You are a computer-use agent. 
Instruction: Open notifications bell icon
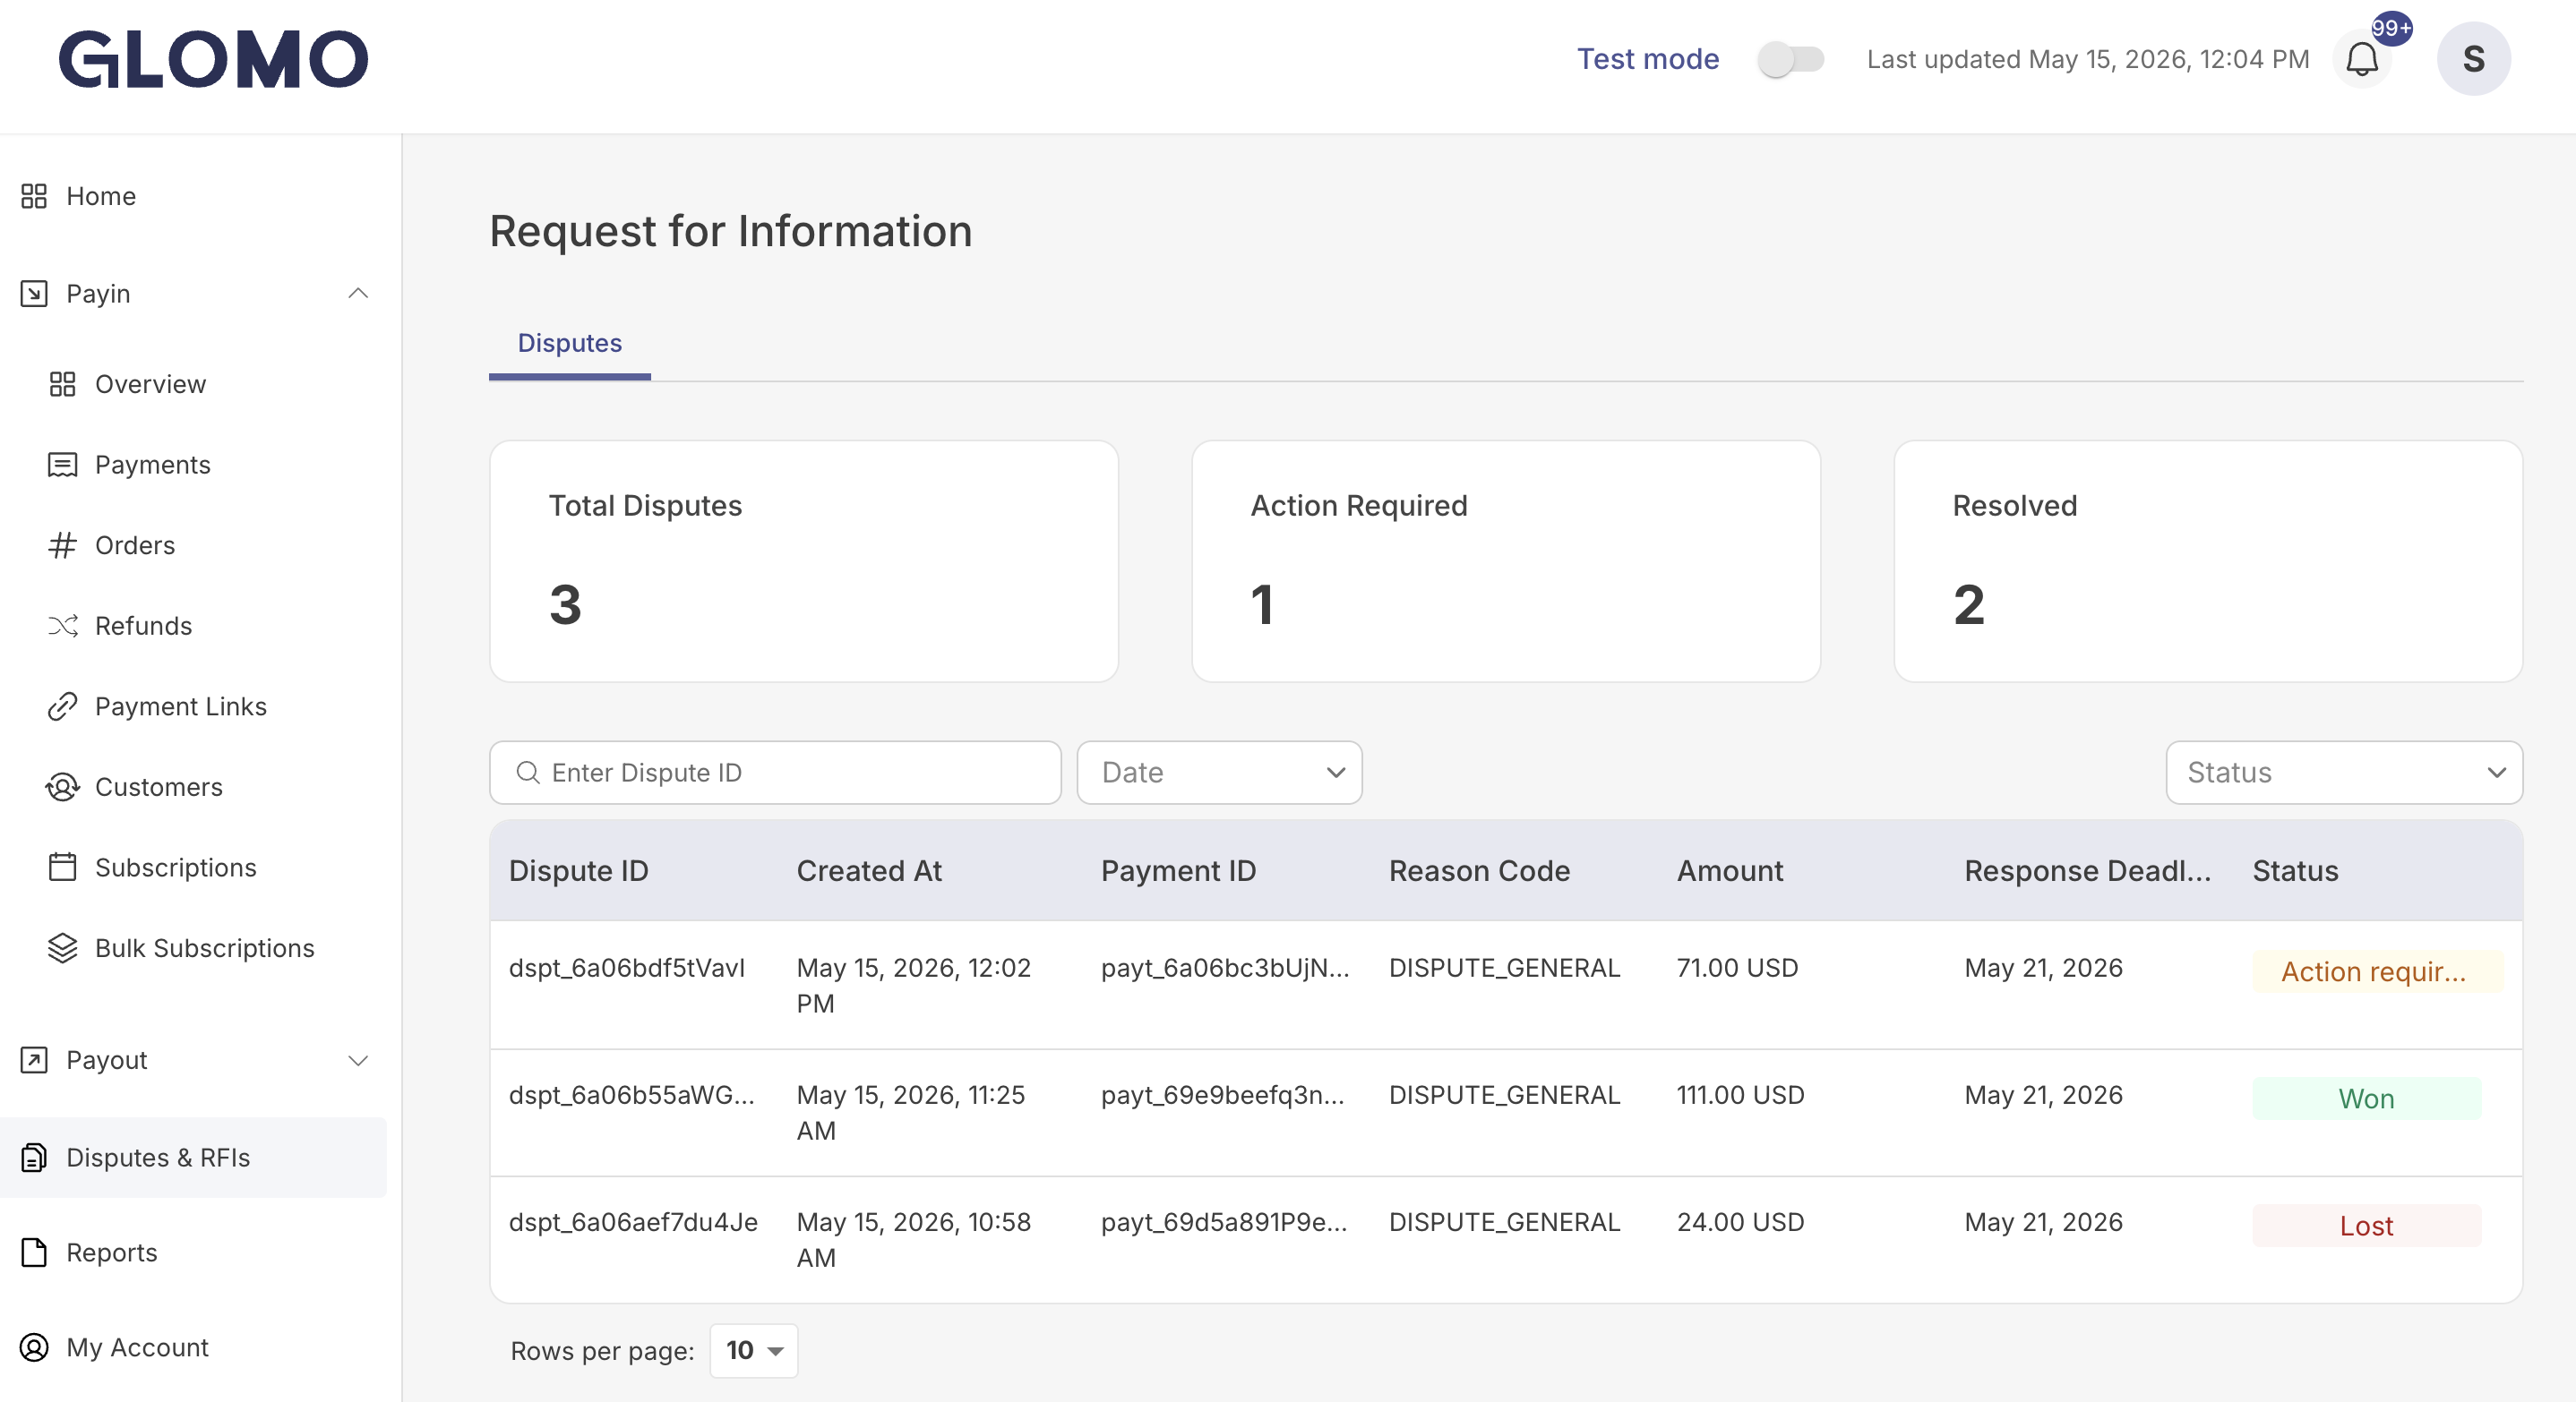[2362, 59]
